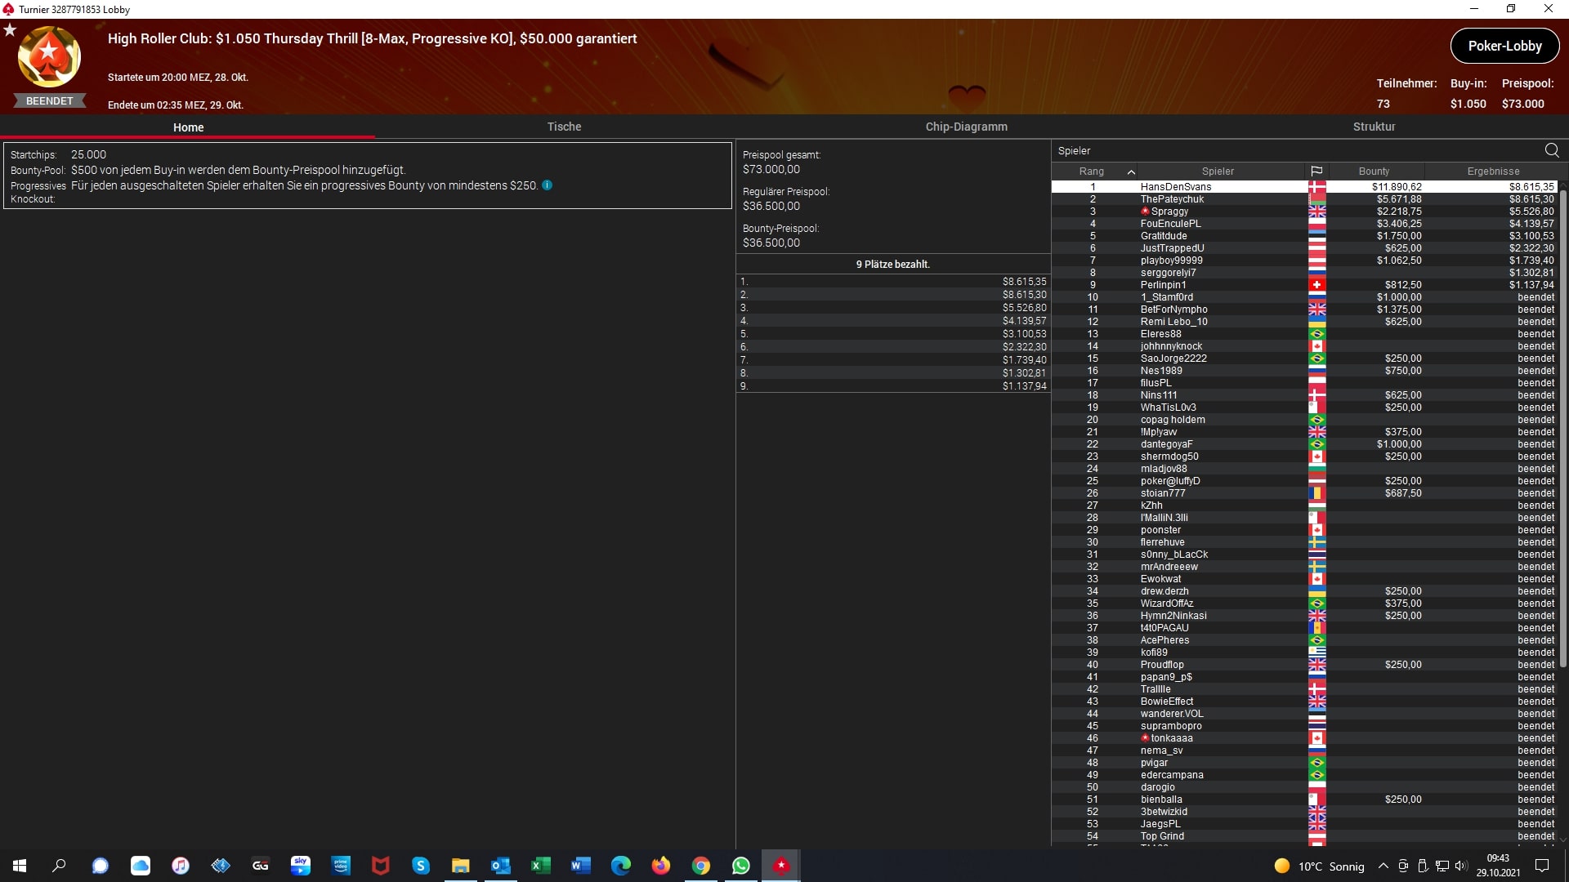1569x882 pixels.
Task: Open WhatsApp from the taskbar
Action: pos(740,866)
